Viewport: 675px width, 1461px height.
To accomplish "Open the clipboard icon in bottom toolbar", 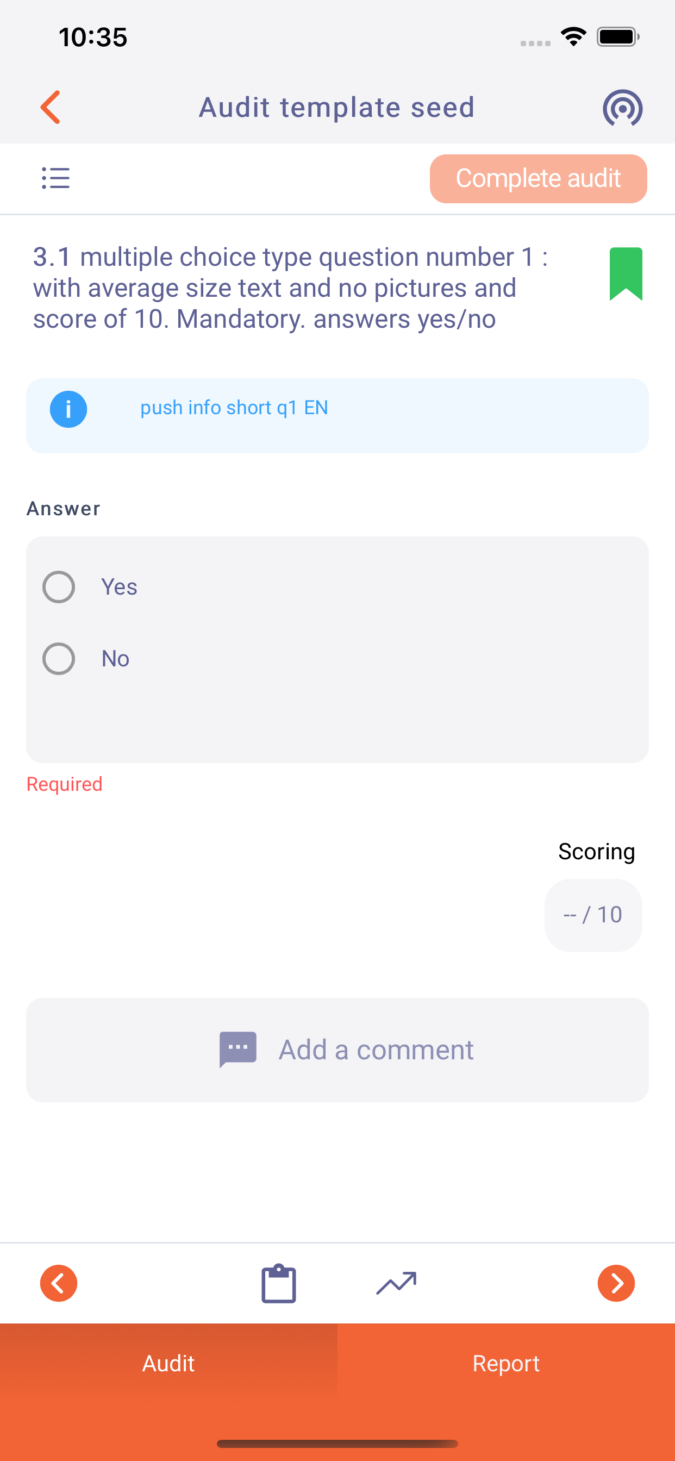I will [x=278, y=1283].
